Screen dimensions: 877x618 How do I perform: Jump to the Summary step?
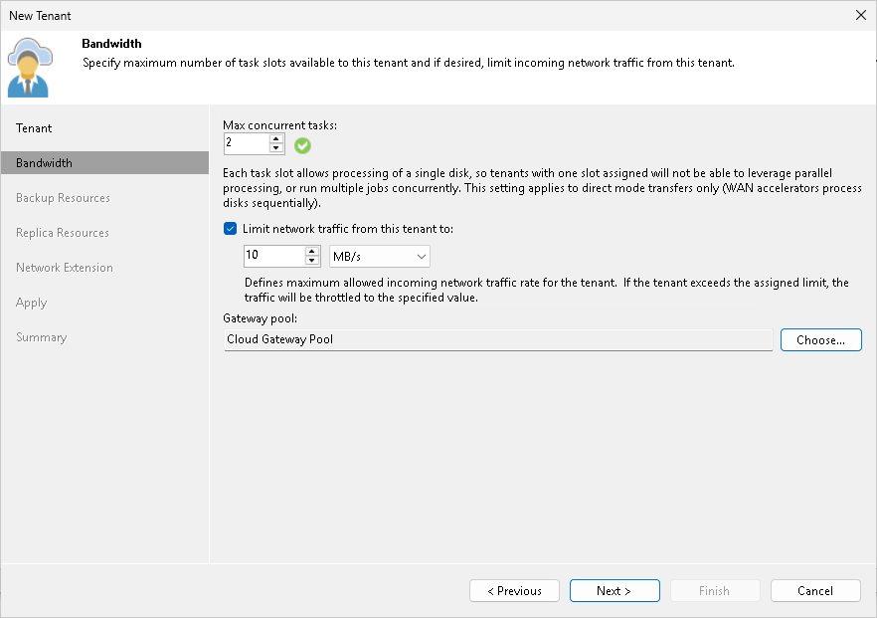click(x=41, y=336)
